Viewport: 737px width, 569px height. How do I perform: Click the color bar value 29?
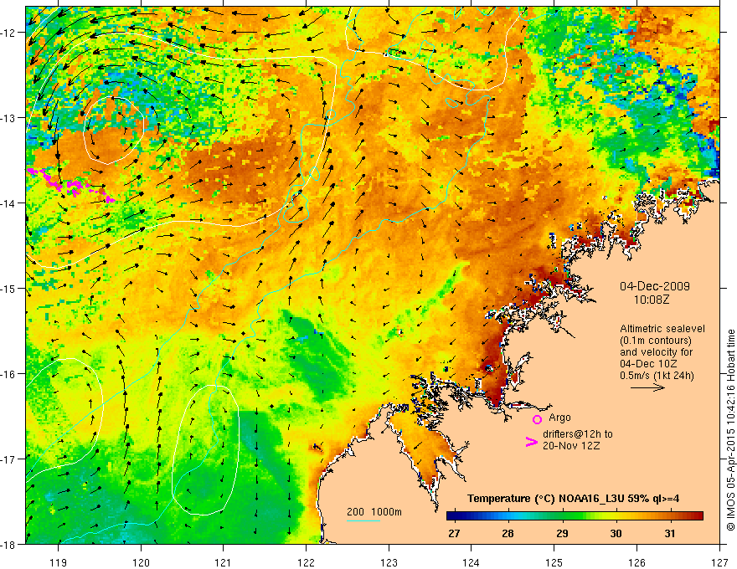[x=562, y=533]
